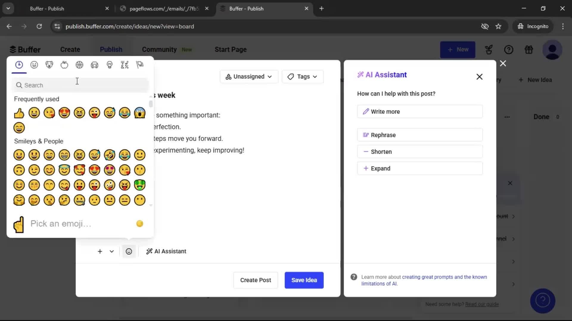The height and width of the screenshot is (321, 572).
Task: Click the Rephrase option in AI Assistant
Action: click(420, 135)
